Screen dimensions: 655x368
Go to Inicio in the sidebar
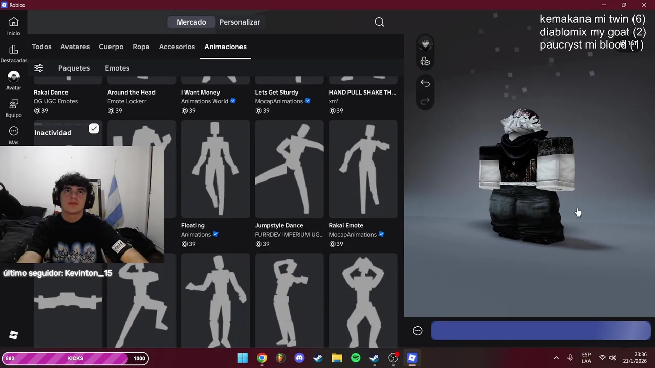[14, 26]
